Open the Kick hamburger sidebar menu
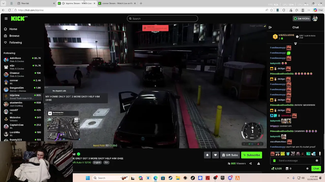 pos(6,18)
